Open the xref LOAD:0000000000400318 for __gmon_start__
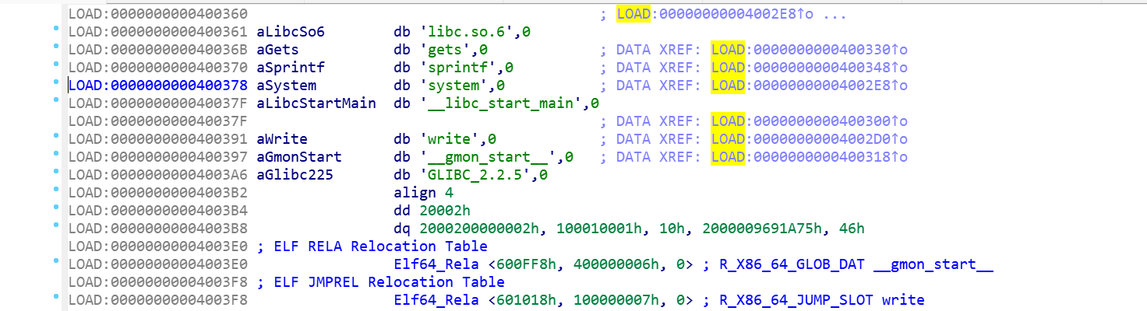1147x311 pixels. coord(809,157)
